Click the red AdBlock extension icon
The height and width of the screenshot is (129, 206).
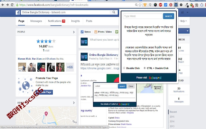160,5
